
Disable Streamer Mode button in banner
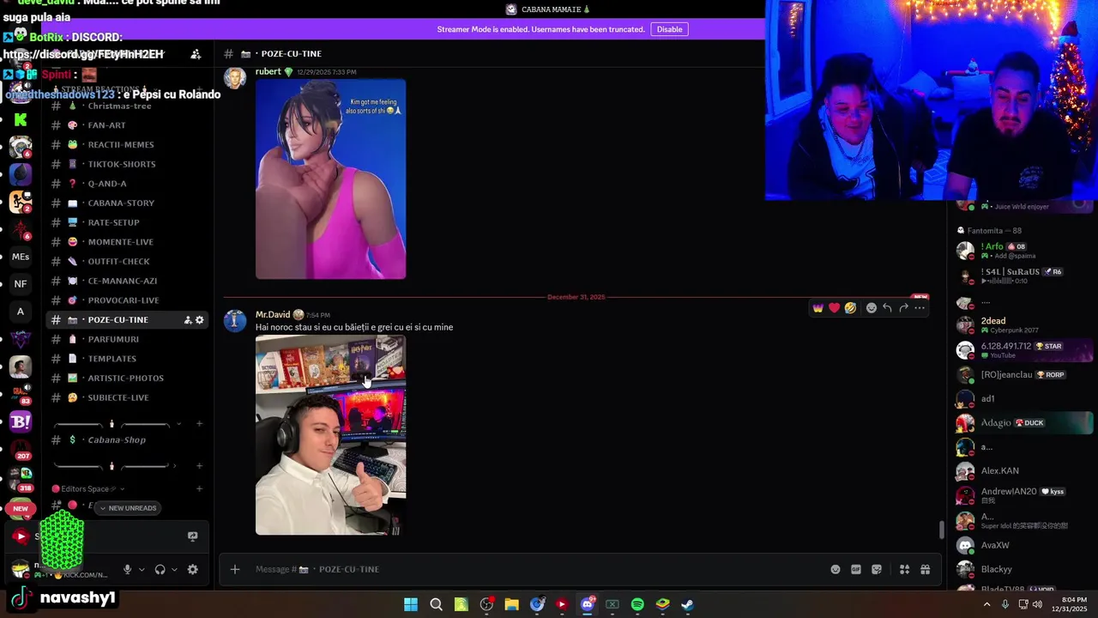(669, 29)
